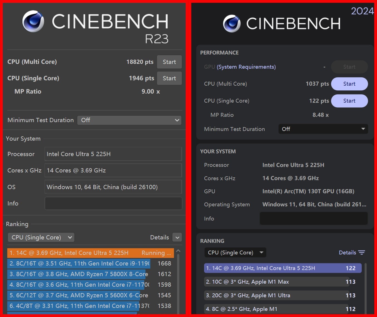Open Cinebench 2024 ranking CPU (Single Core) dropdown
This screenshot has width=377, height=317.
click(235, 252)
